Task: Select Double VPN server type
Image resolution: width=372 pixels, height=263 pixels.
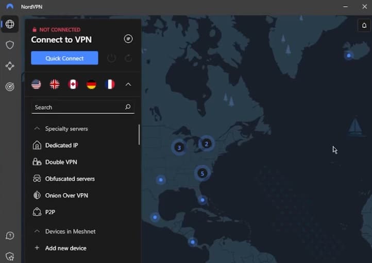Action: click(x=61, y=162)
